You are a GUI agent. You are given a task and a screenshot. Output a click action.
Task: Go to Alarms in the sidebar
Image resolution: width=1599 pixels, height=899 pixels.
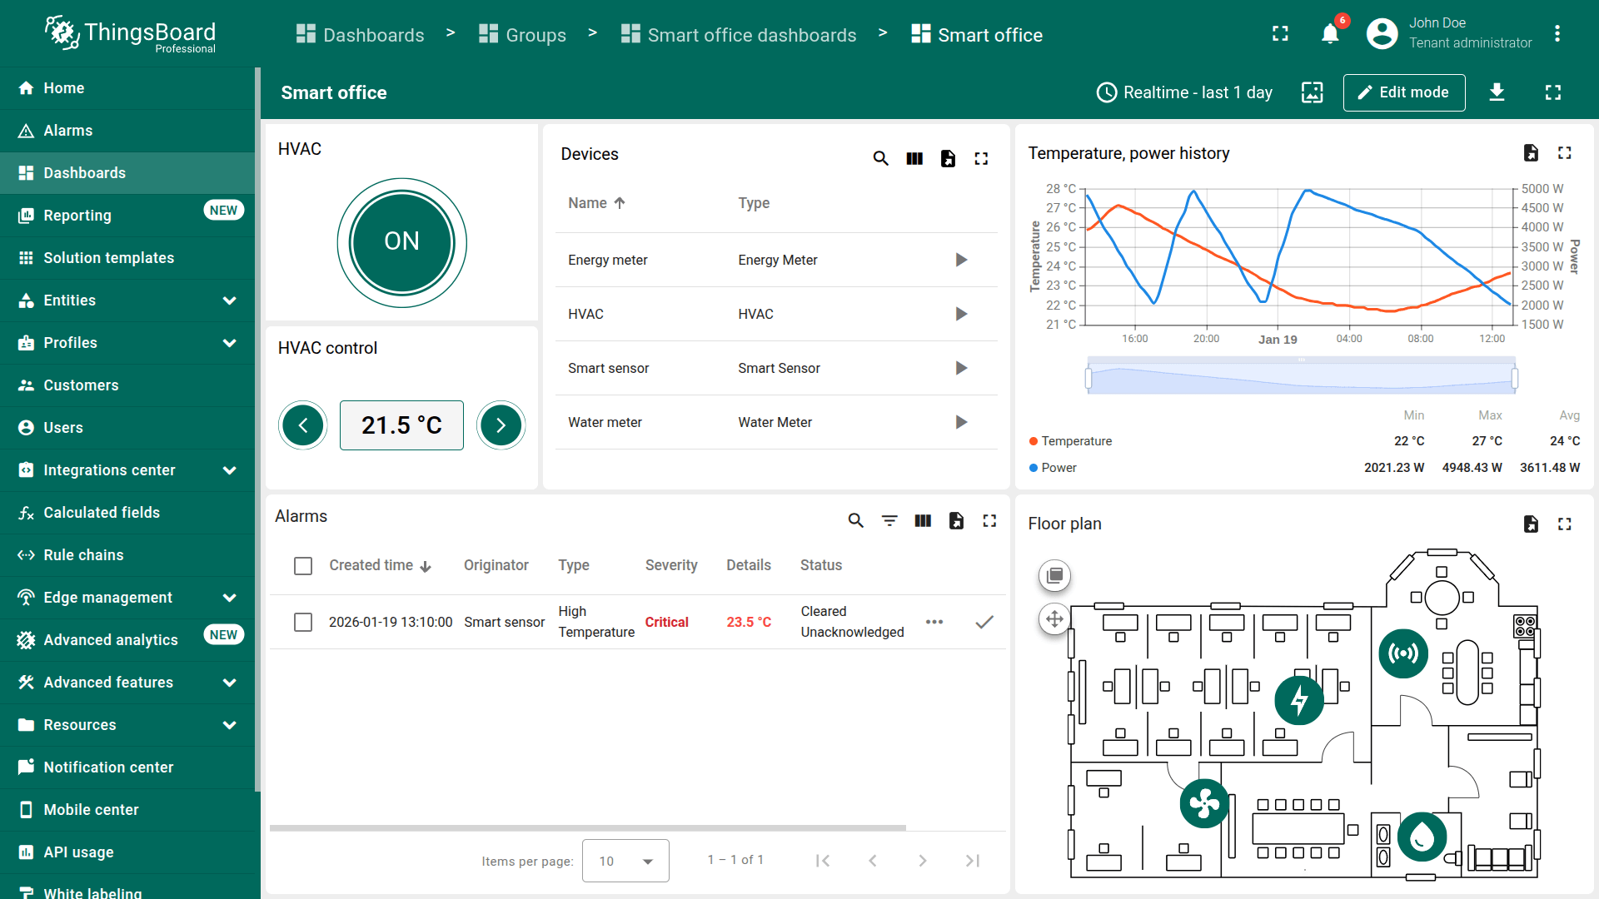67,131
